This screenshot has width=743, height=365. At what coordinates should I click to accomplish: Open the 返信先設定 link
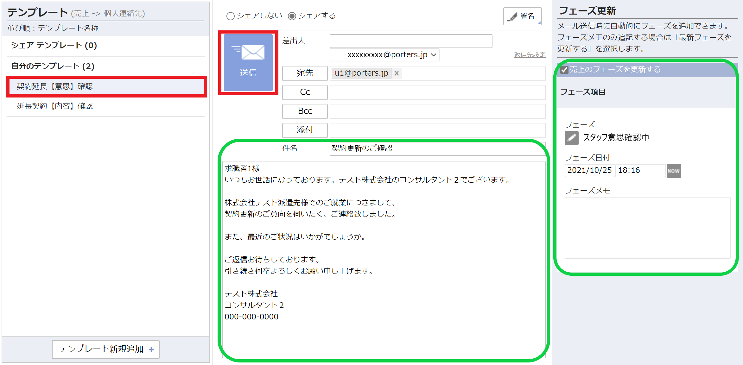click(530, 55)
